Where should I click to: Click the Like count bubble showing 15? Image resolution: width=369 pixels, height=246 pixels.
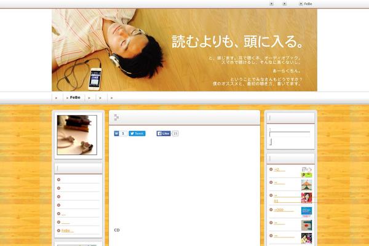175,133
